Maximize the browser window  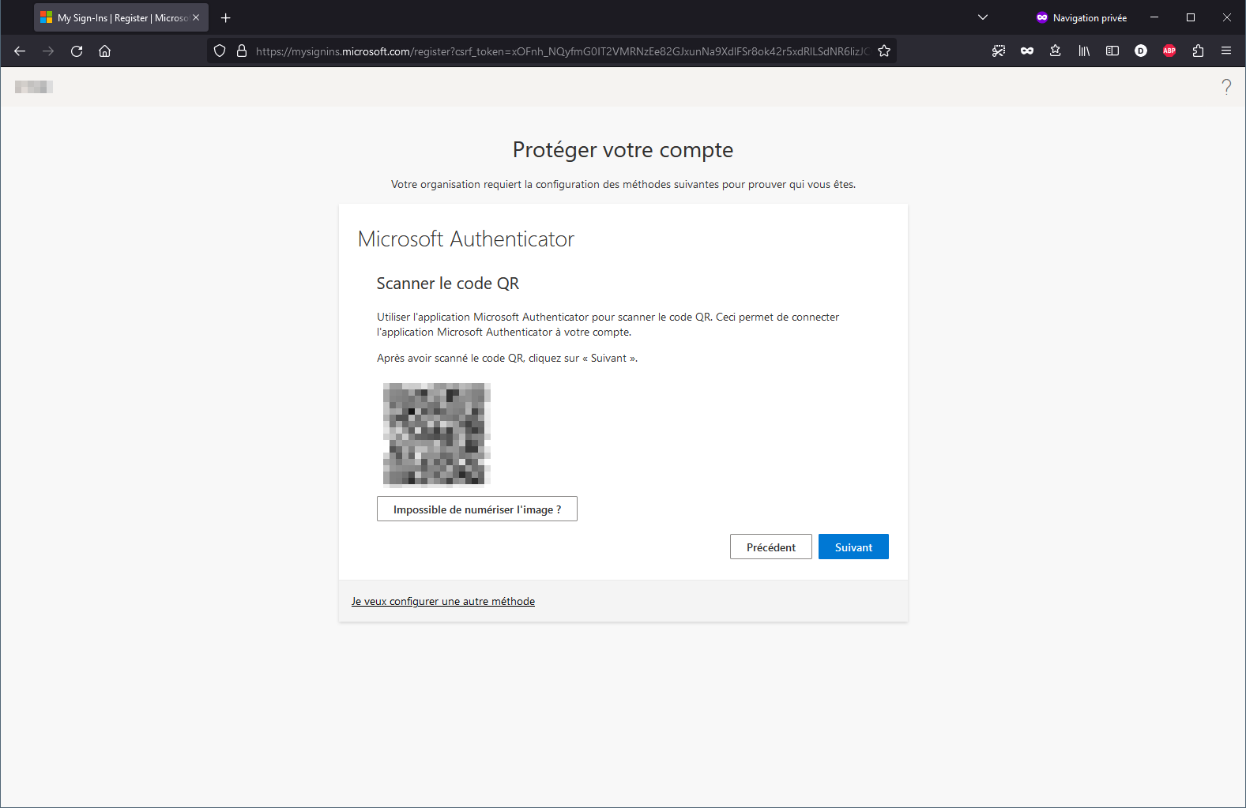click(x=1191, y=17)
